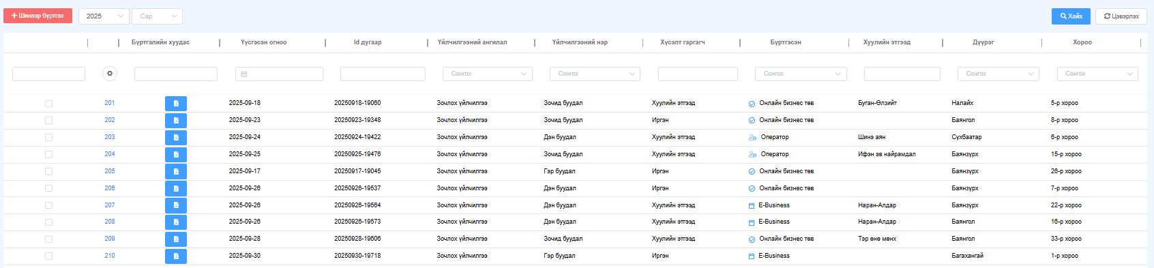Open column settings gear icon
The image size is (1154, 268).
pos(110,74)
